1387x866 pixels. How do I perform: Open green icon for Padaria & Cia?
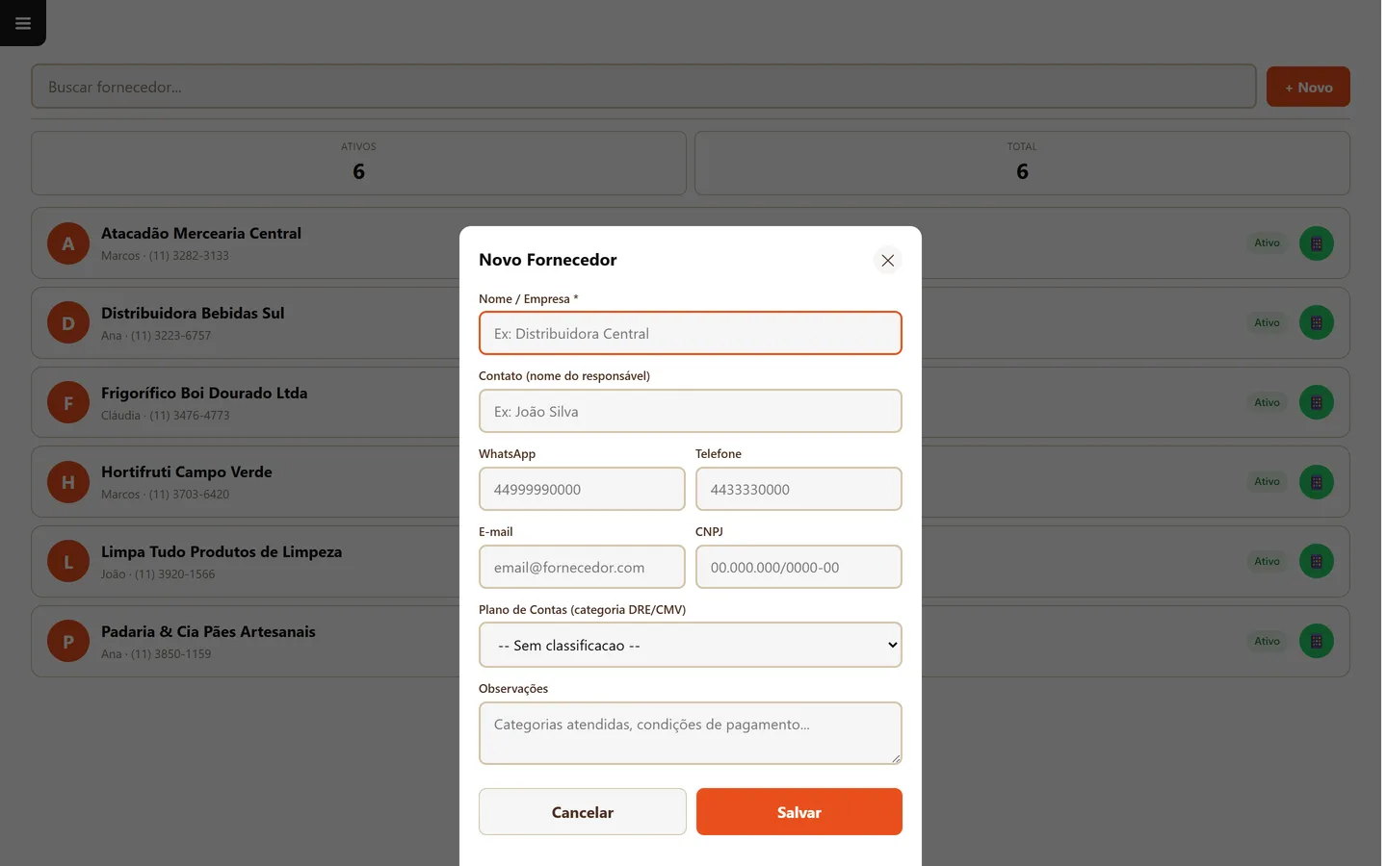point(1316,642)
